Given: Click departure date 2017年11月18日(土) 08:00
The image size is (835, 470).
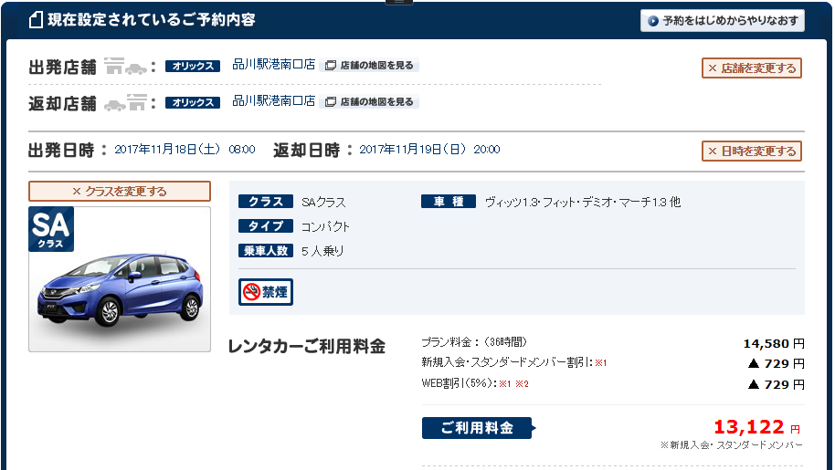Looking at the screenshot, I should (x=185, y=150).
